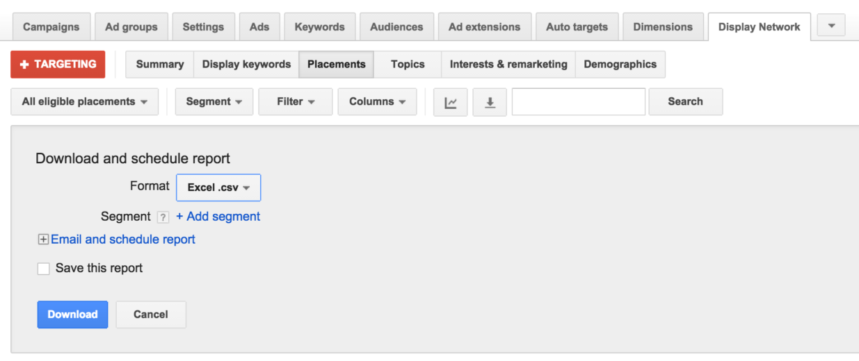Open the more tabs dropdown arrow

coord(831,26)
